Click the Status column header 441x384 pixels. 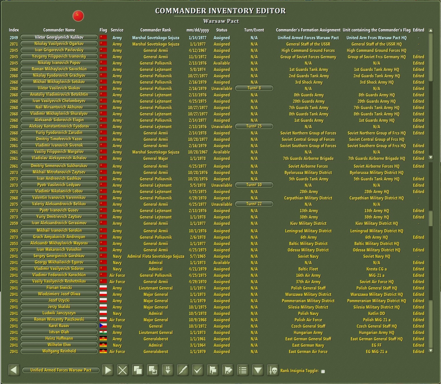pos(222,30)
